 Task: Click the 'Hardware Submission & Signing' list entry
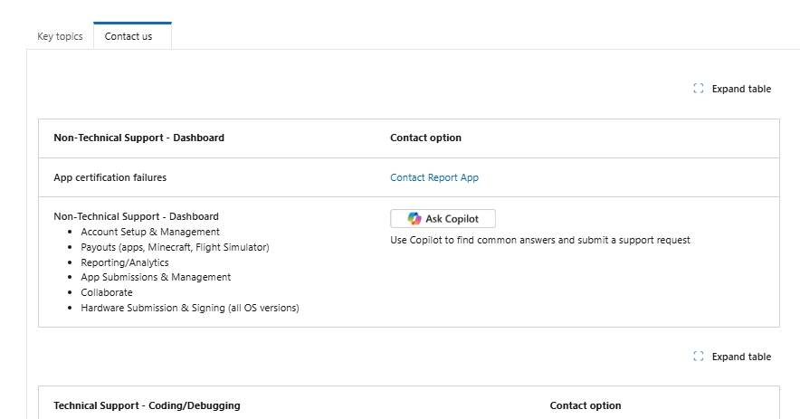point(189,308)
